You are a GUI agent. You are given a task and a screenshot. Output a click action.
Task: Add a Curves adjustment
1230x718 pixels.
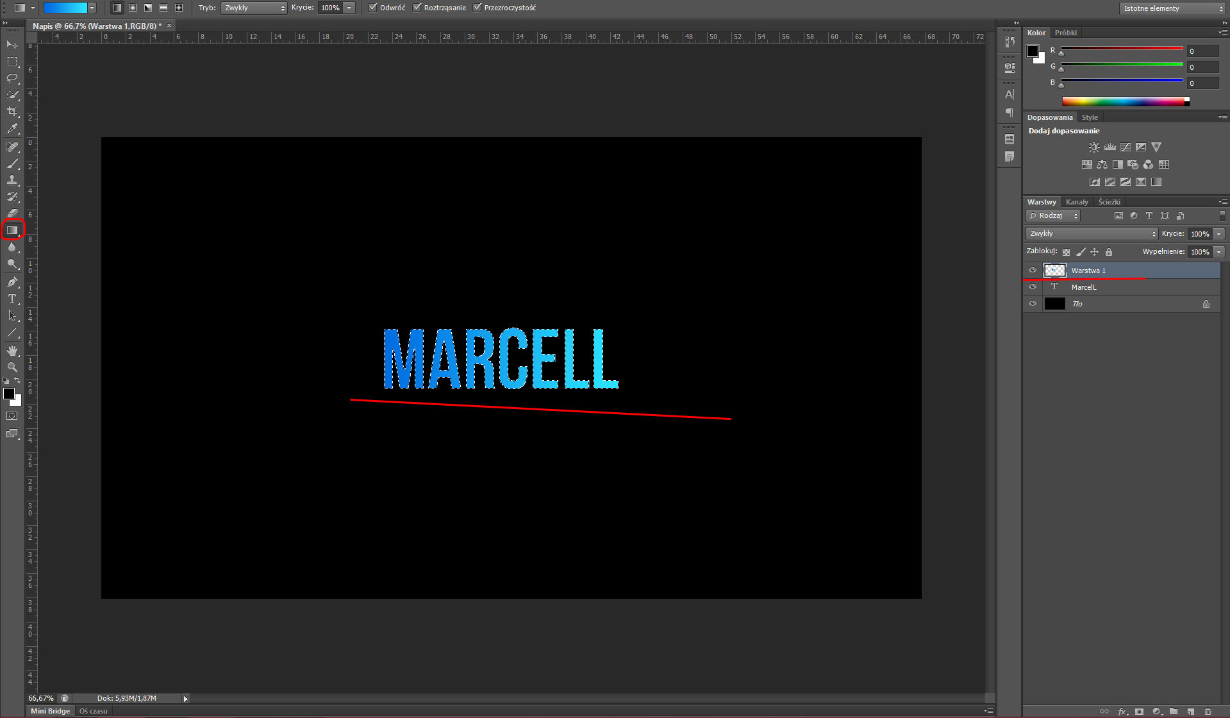(1125, 147)
